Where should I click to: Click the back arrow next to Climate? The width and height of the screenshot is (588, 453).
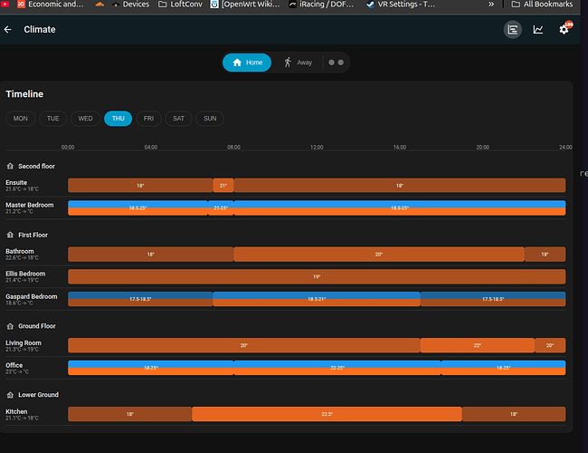click(x=8, y=30)
